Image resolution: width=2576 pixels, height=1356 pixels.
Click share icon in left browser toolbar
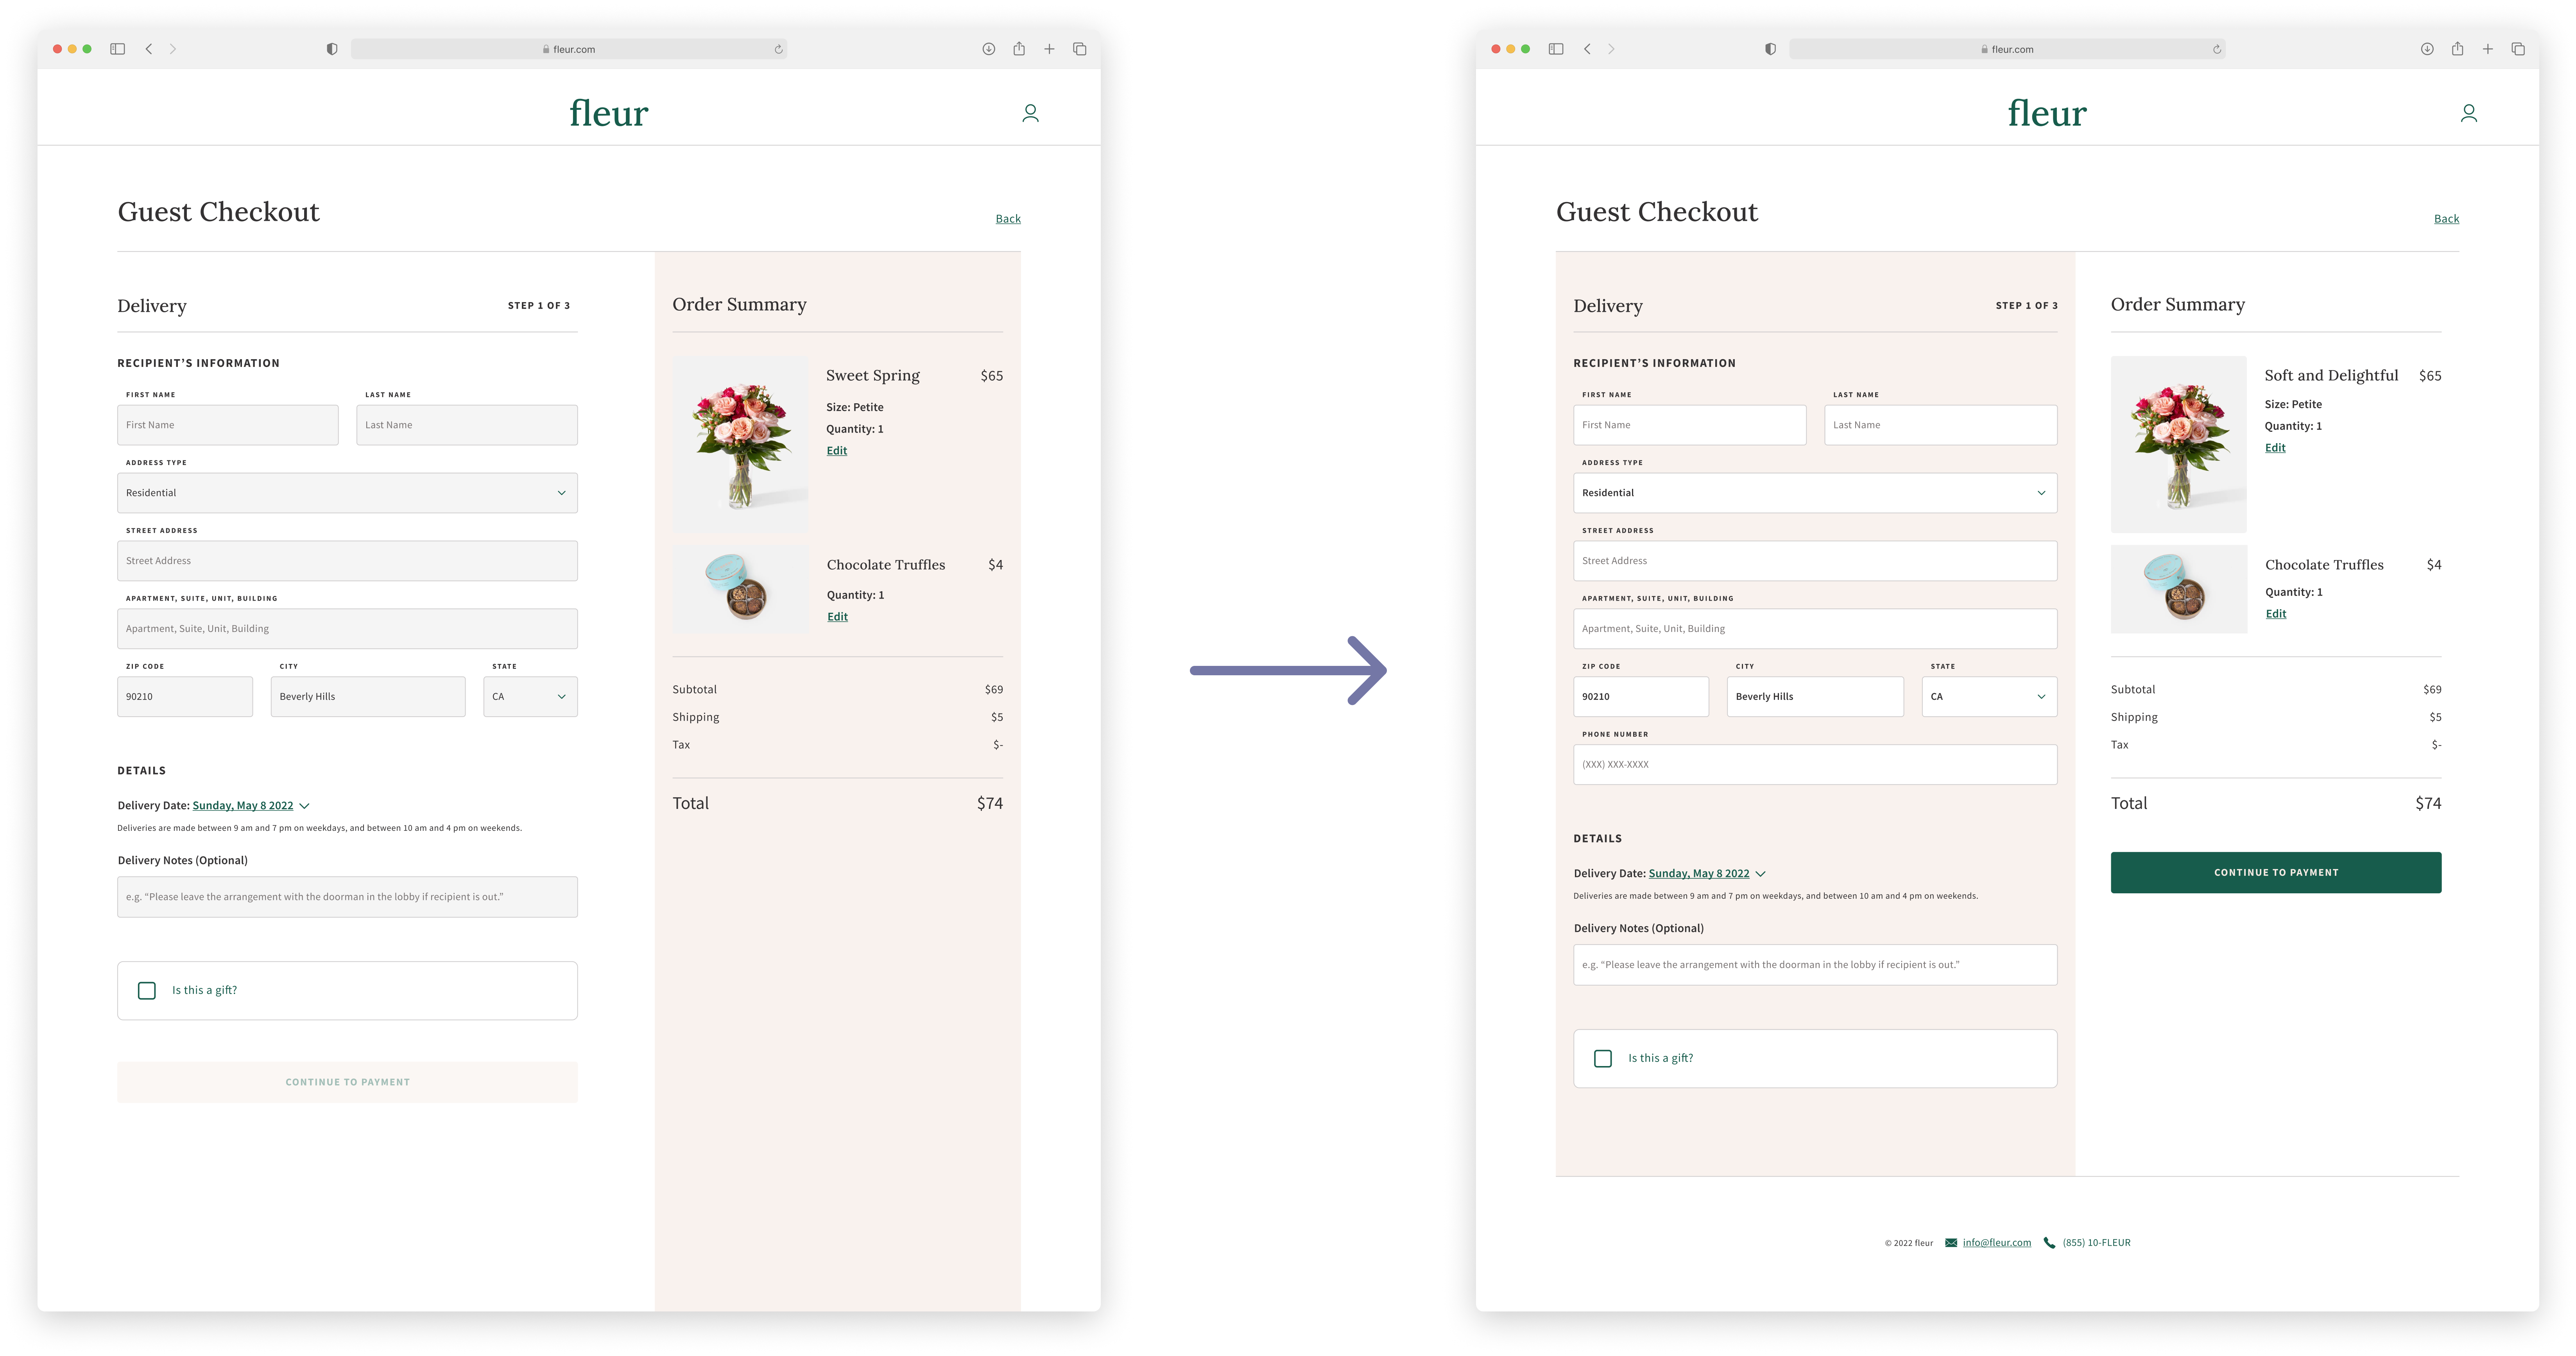(x=1019, y=48)
